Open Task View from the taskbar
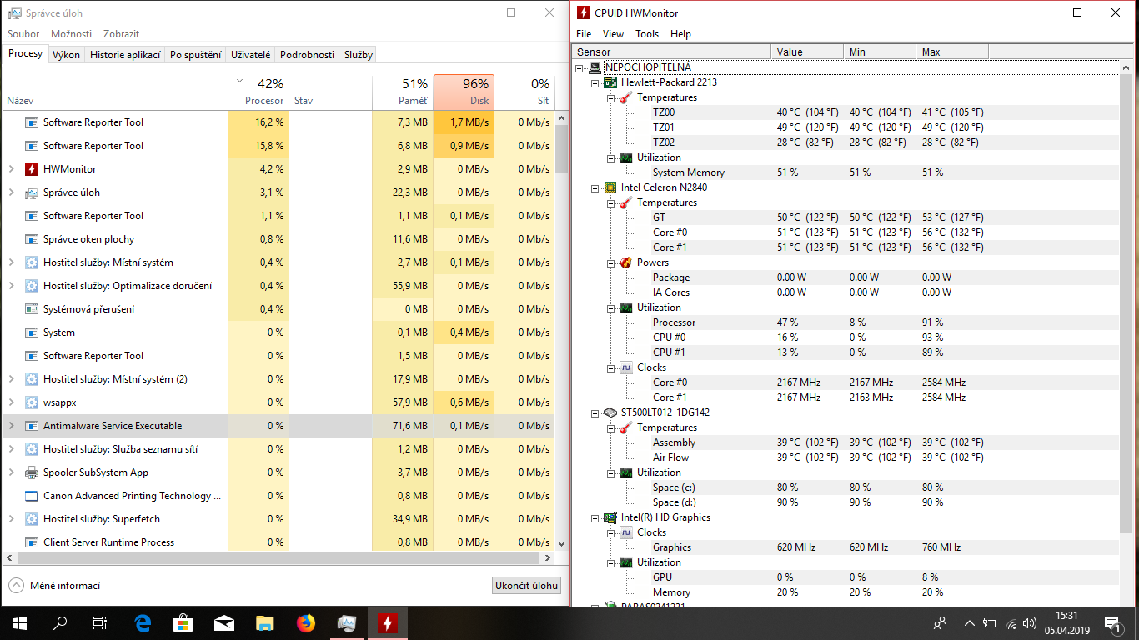The image size is (1139, 640). point(100,623)
